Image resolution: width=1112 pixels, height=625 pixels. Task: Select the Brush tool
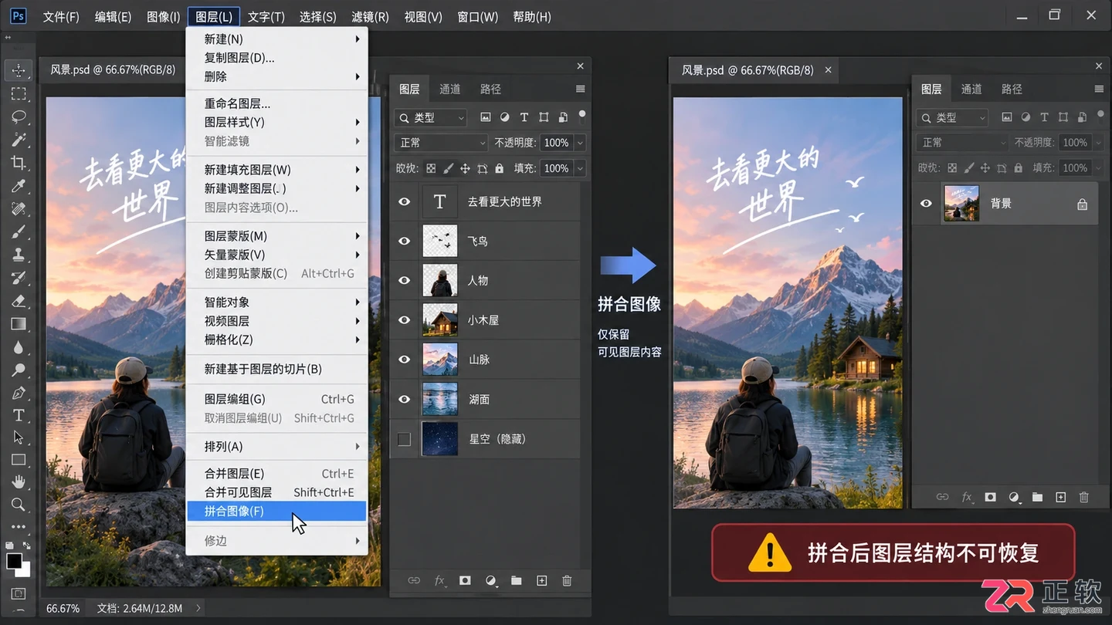click(19, 231)
